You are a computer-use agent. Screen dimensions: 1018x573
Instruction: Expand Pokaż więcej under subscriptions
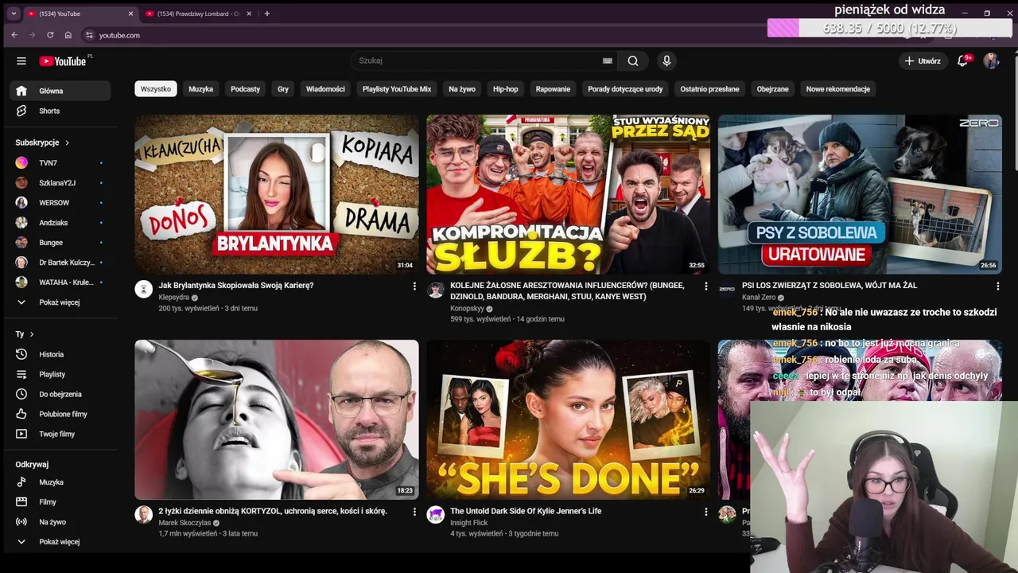[60, 302]
